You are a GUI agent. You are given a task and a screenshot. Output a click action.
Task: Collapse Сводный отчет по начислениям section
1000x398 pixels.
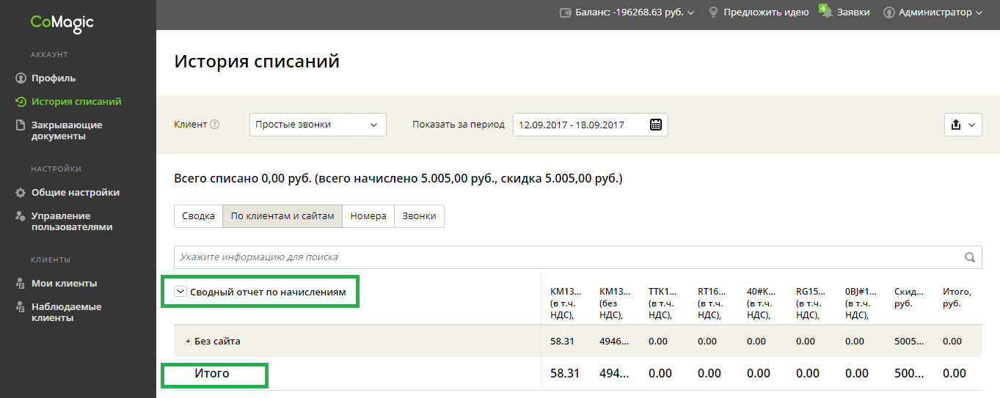click(x=180, y=292)
